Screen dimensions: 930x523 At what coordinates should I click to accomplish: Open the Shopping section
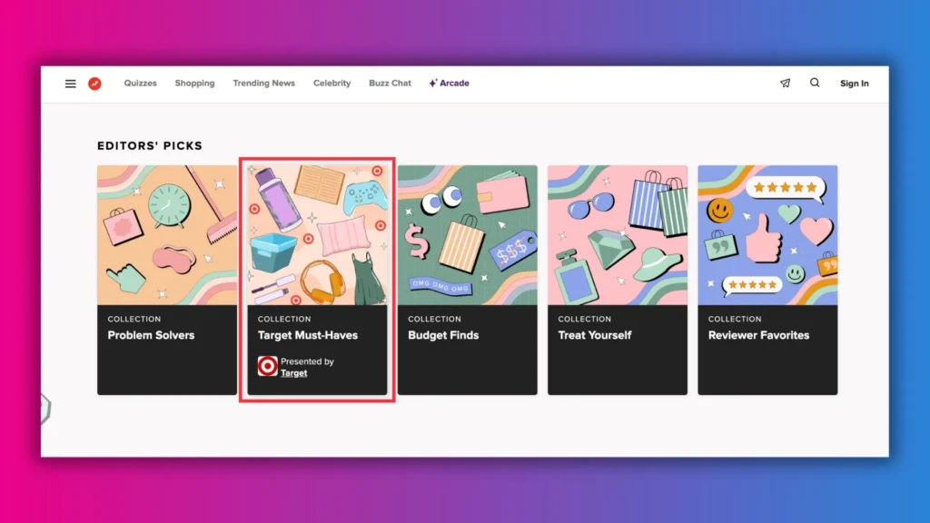pyautogui.click(x=194, y=83)
